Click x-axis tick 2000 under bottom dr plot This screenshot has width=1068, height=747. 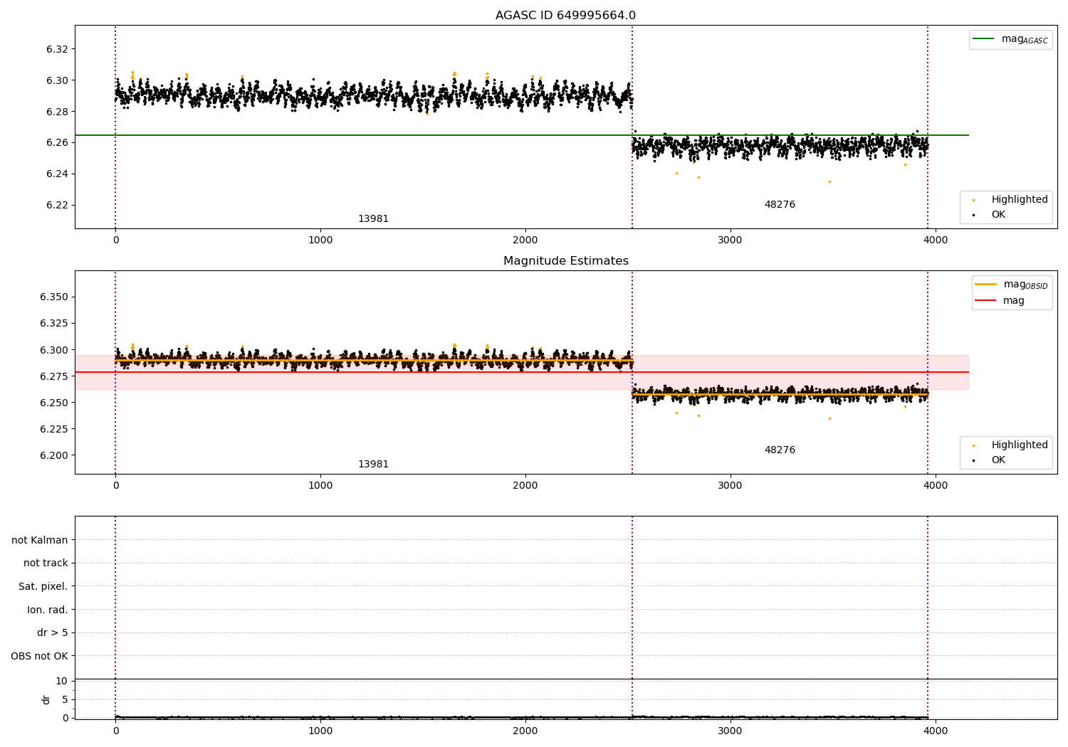[525, 730]
